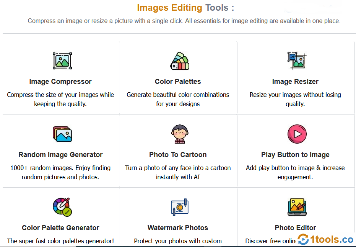The width and height of the screenshot is (356, 247).
Task: Click the Random Image Generator icon
Action: (x=62, y=134)
